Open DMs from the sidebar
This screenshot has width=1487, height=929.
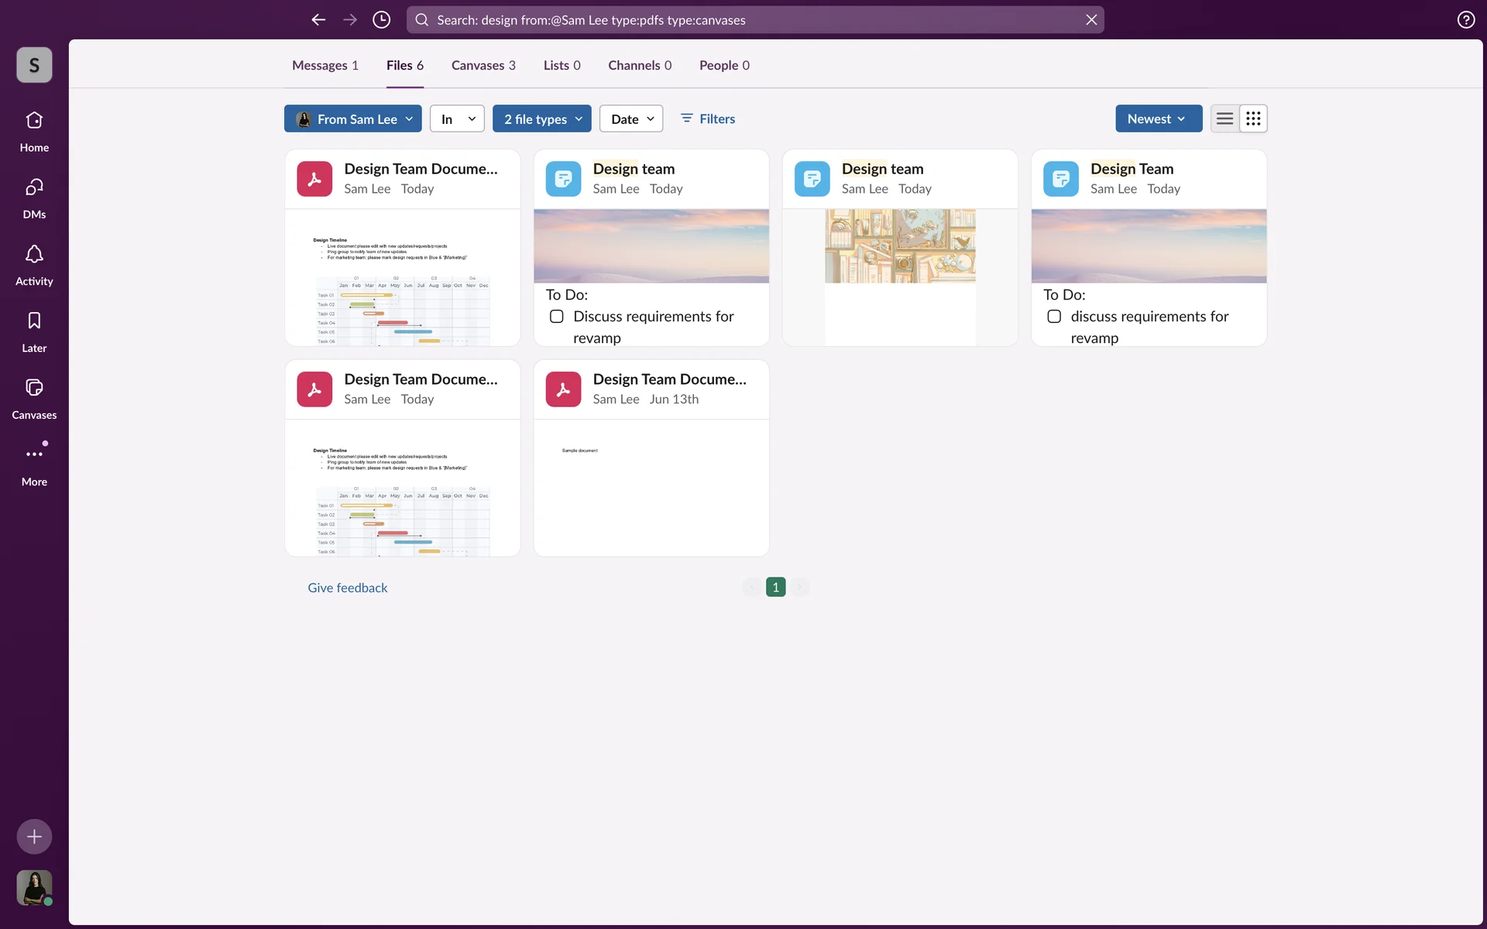point(34,188)
